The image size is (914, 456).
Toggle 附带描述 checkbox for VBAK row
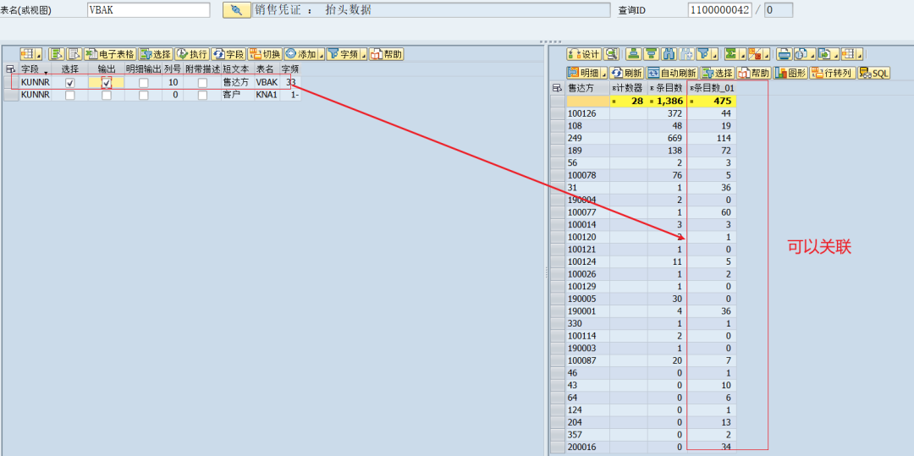coord(202,83)
